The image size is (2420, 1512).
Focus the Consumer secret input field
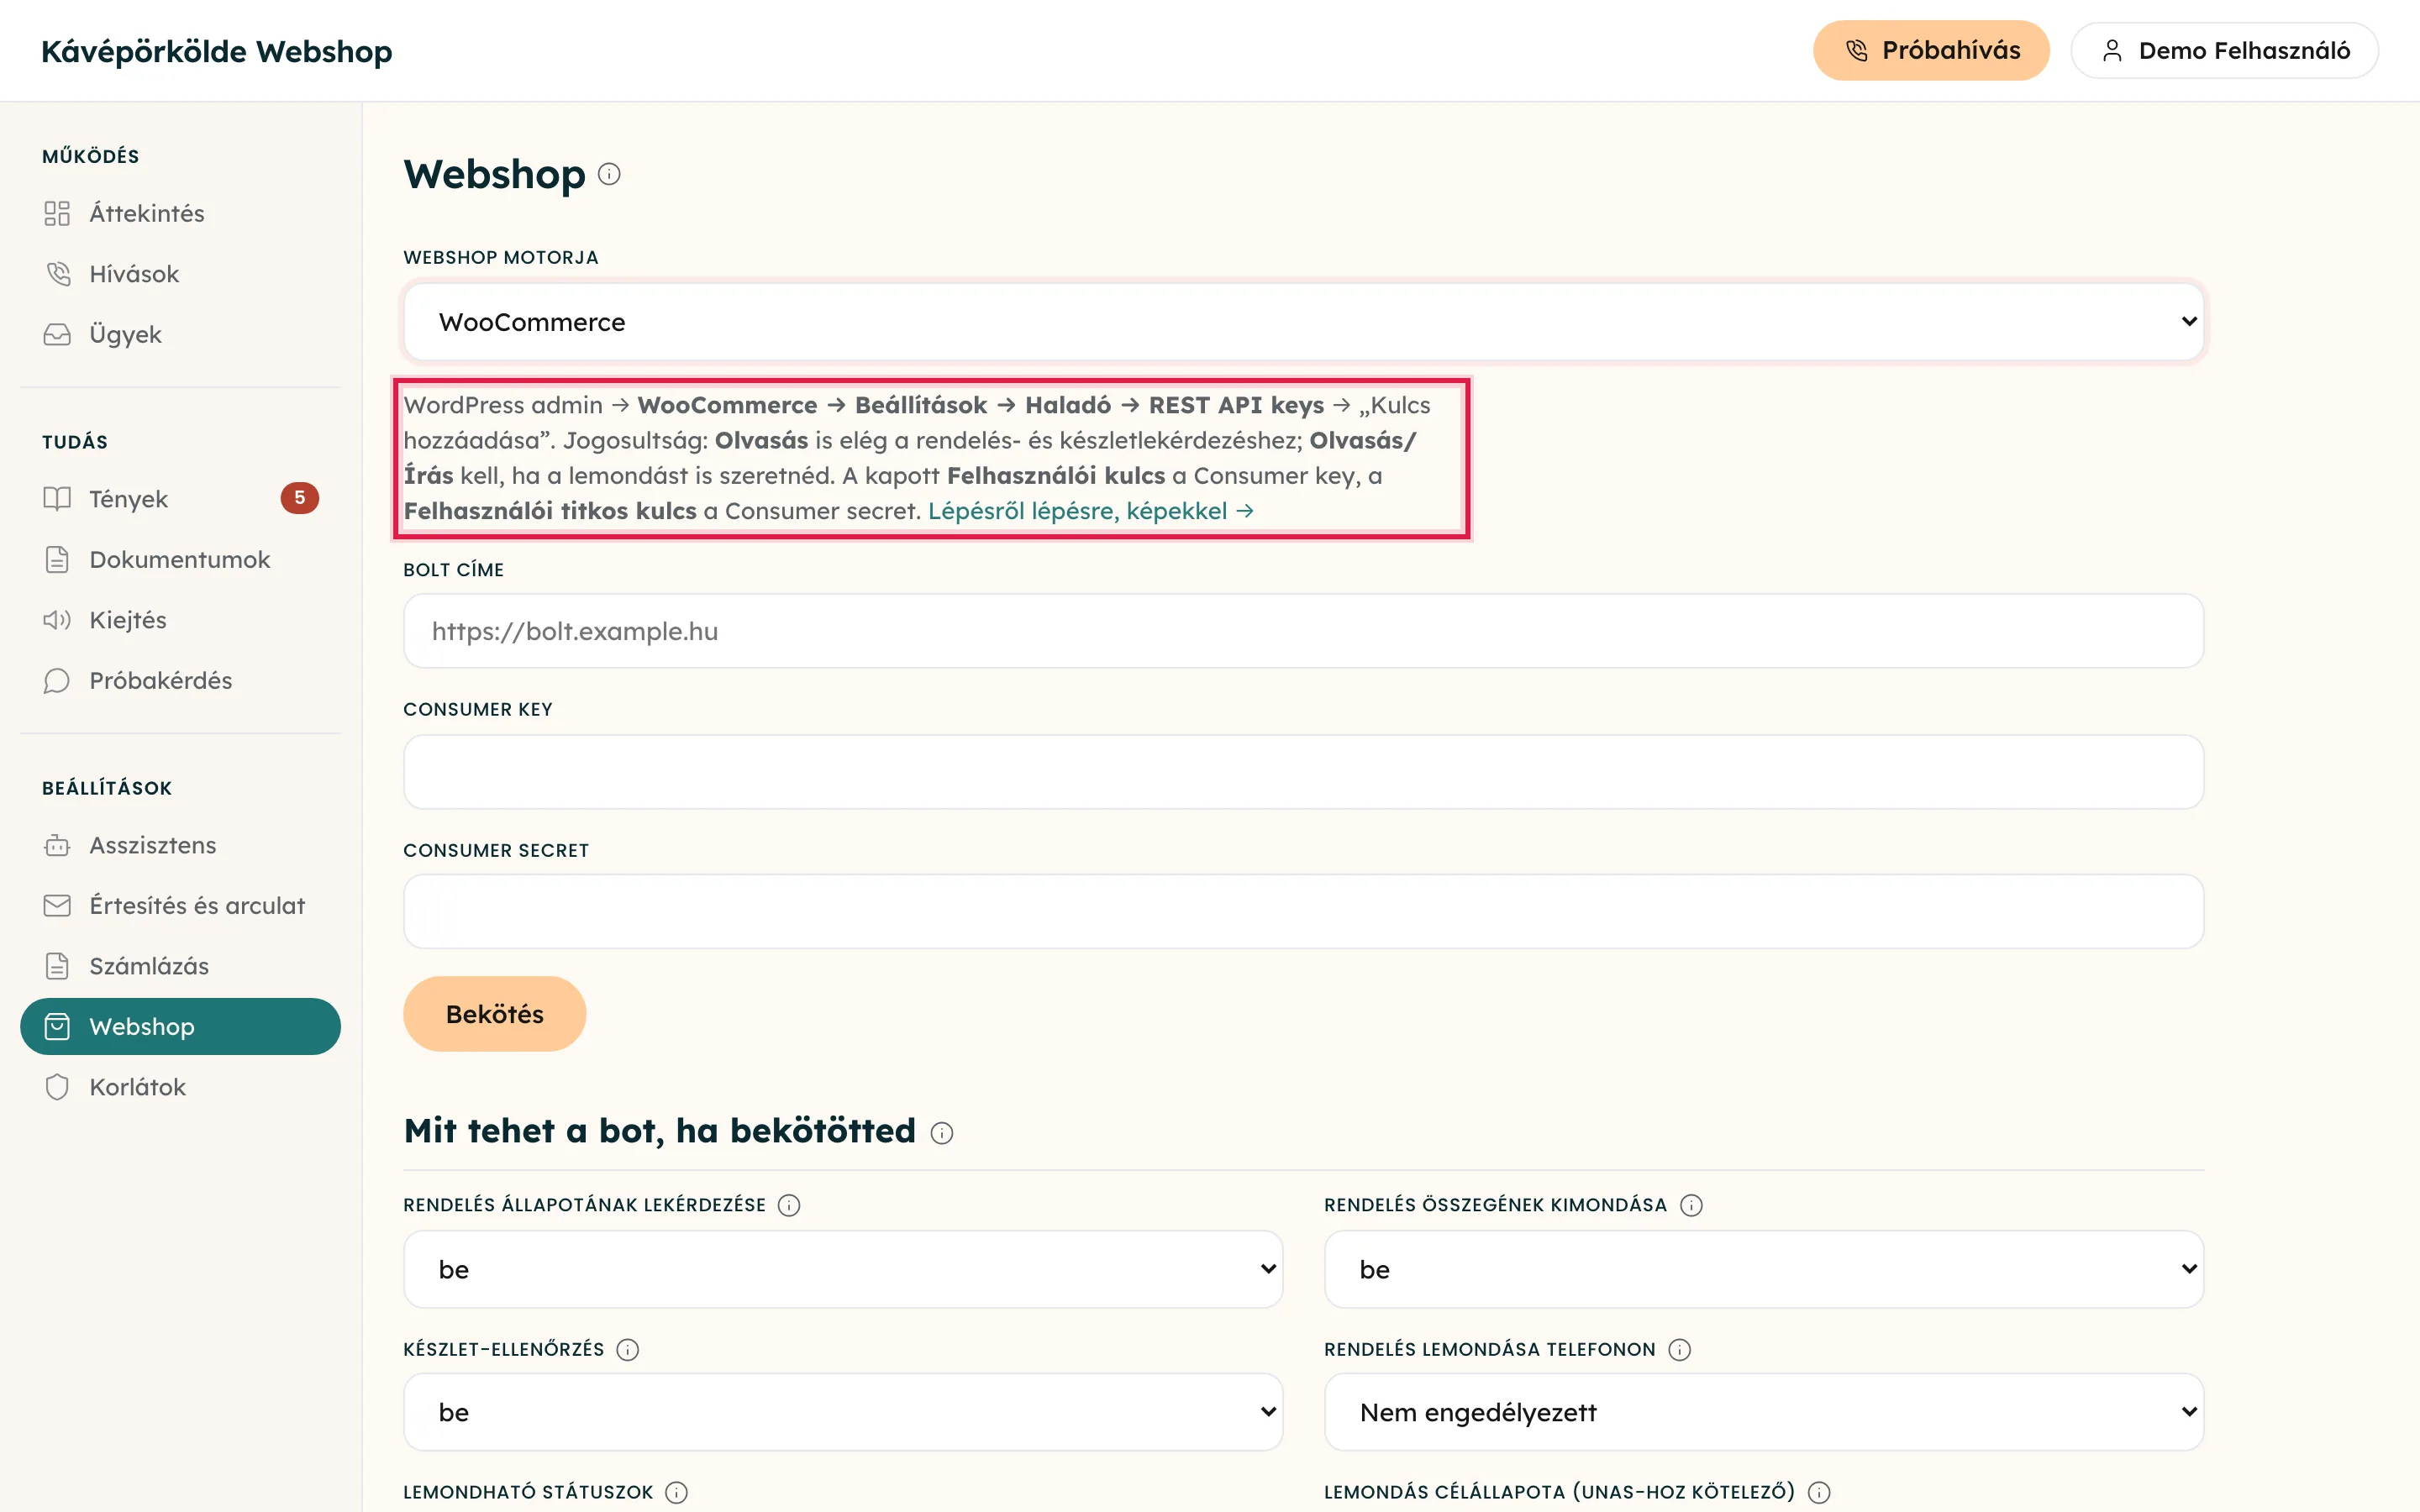coord(1303,912)
